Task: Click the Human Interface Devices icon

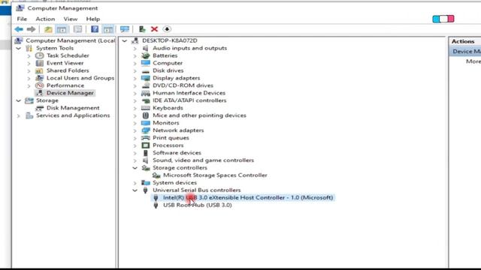Action: click(x=145, y=93)
